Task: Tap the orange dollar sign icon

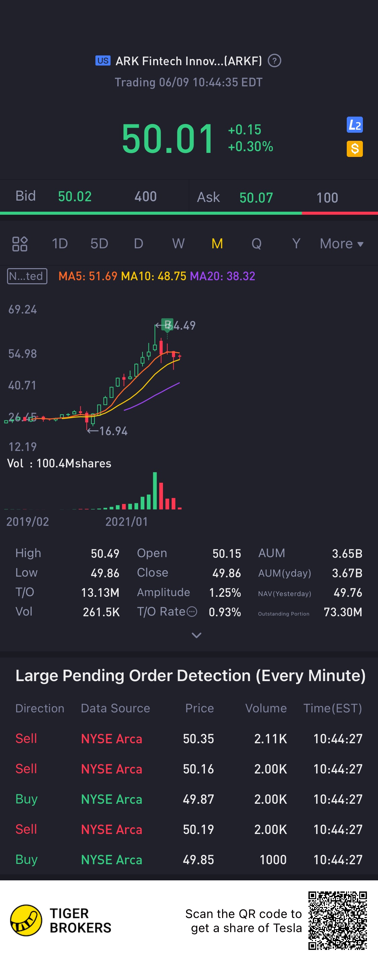Action: [x=354, y=149]
